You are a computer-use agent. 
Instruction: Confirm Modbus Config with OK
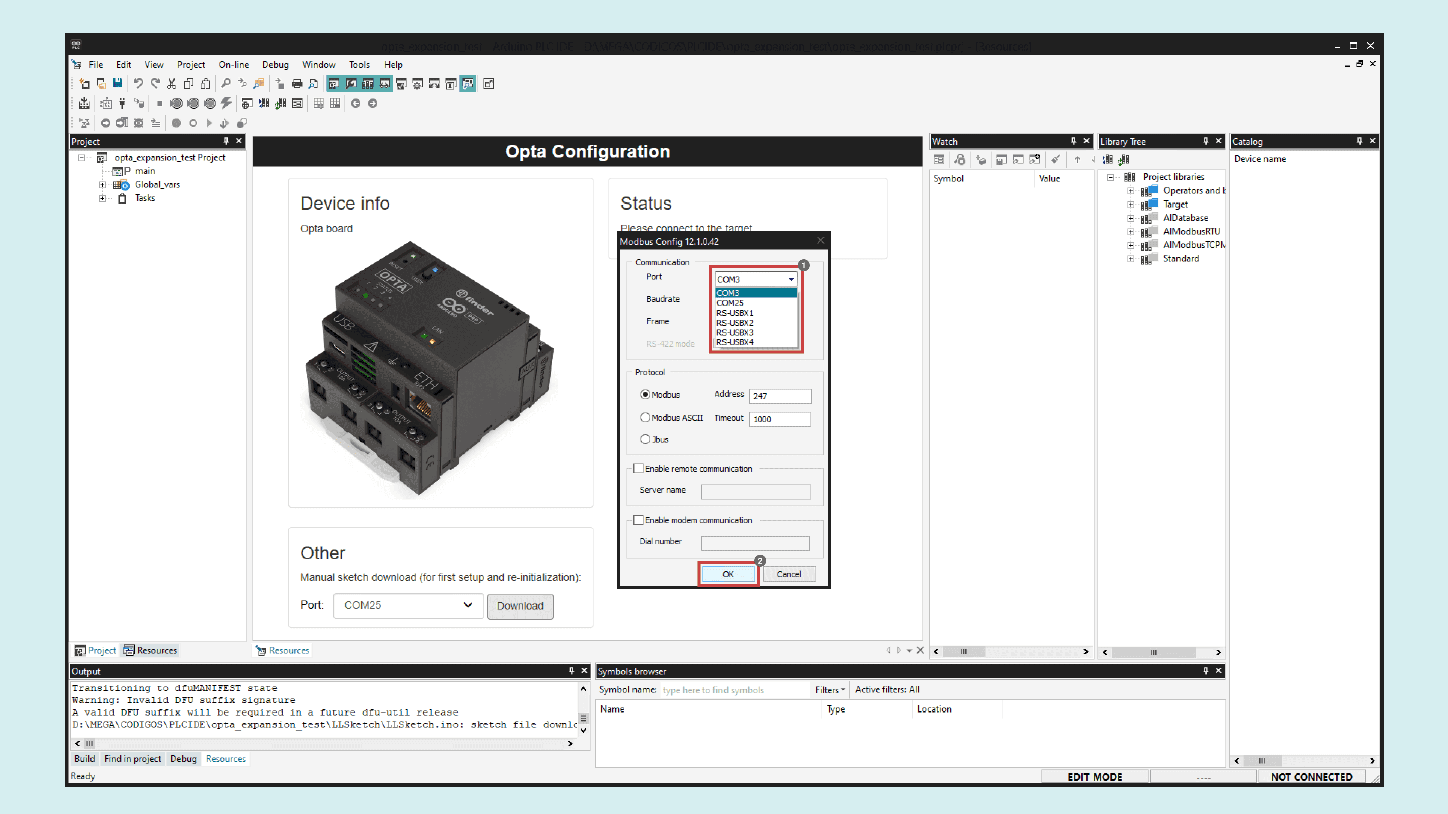pos(728,574)
